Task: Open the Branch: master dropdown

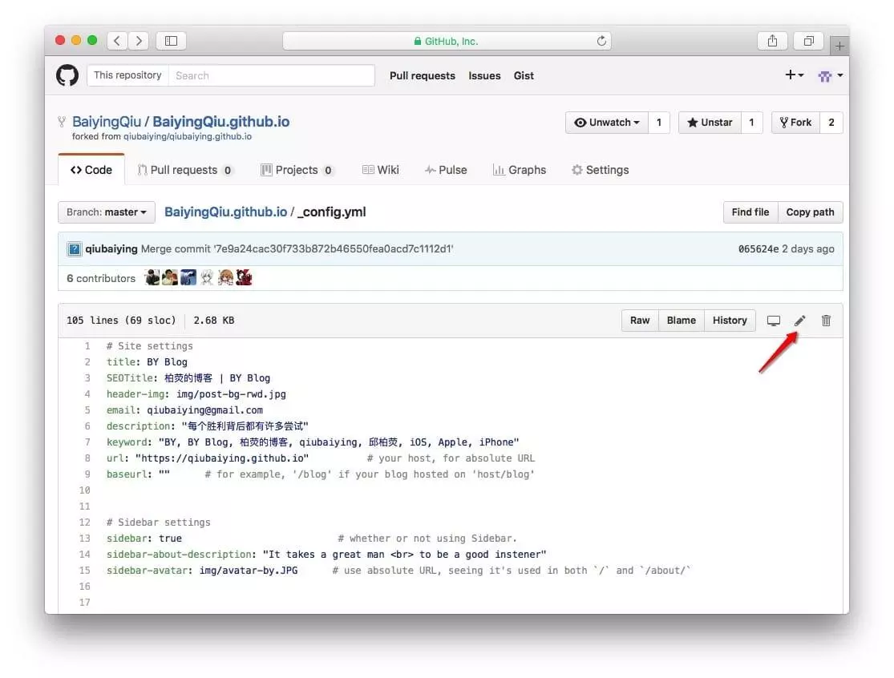Action: (107, 212)
